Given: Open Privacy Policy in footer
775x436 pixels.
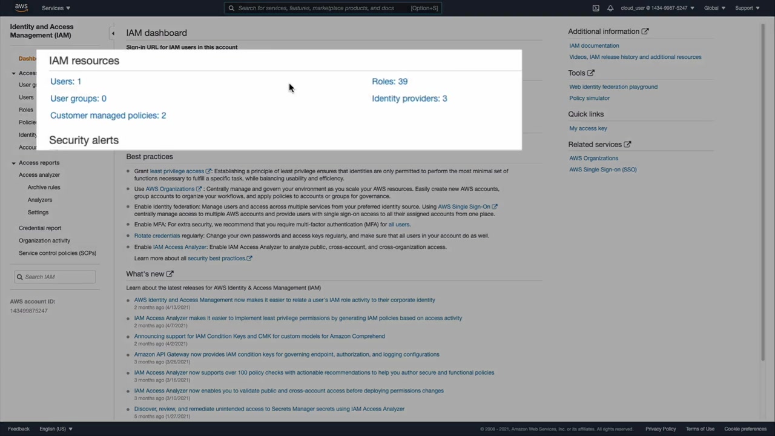Looking at the screenshot, I should 661,429.
